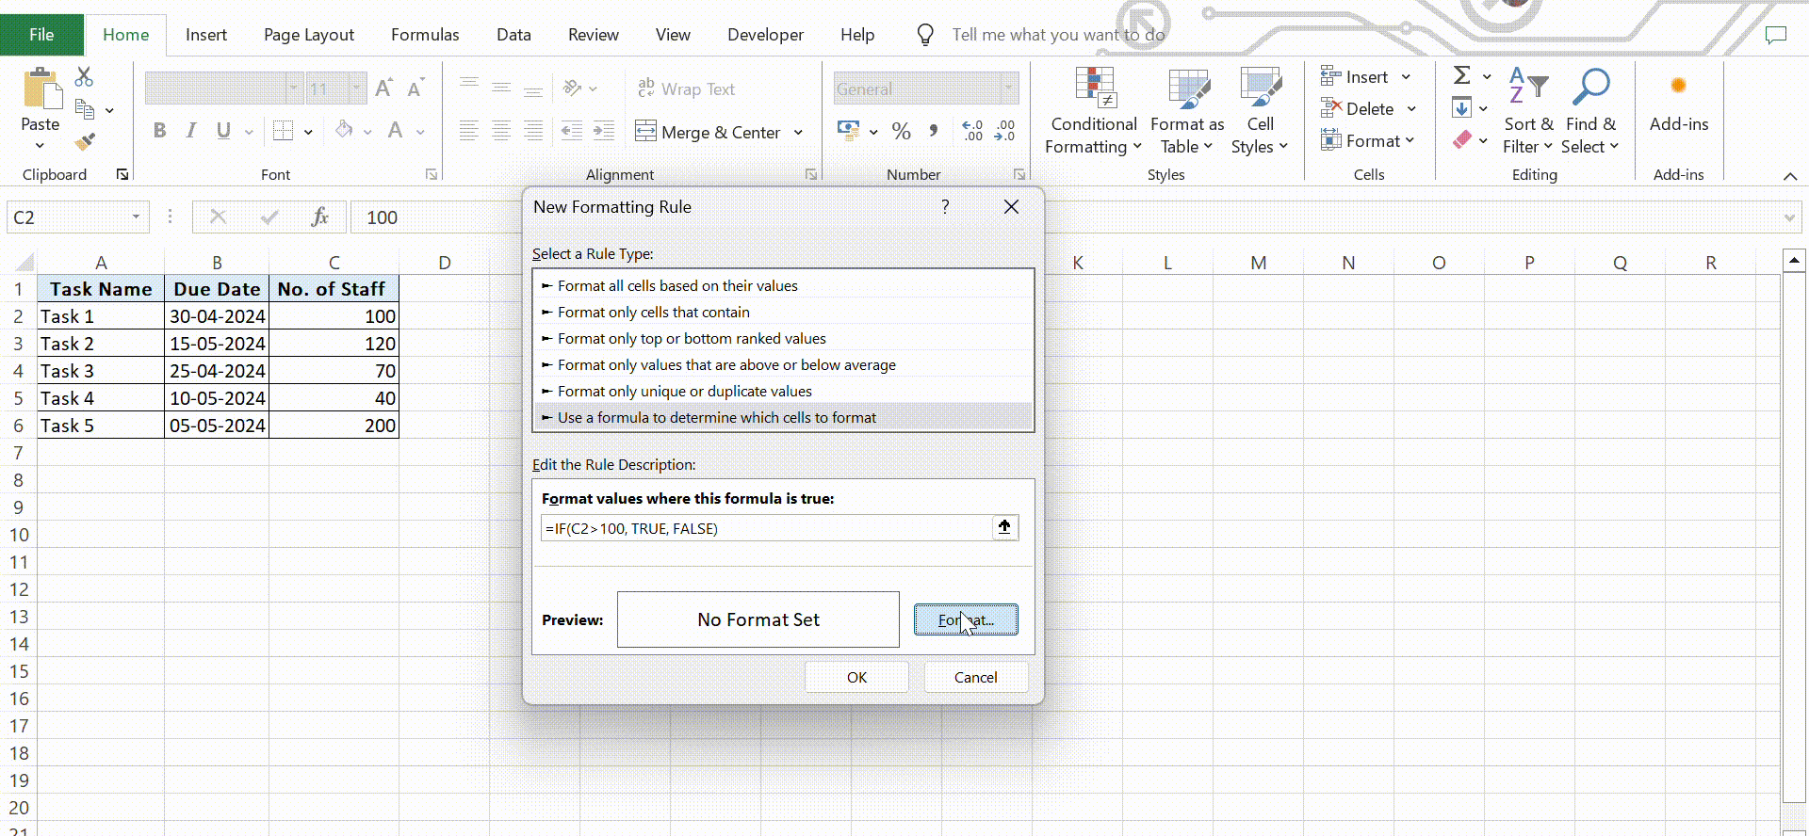Switch to the Data tab
This screenshot has height=836, width=1809.
(513, 35)
